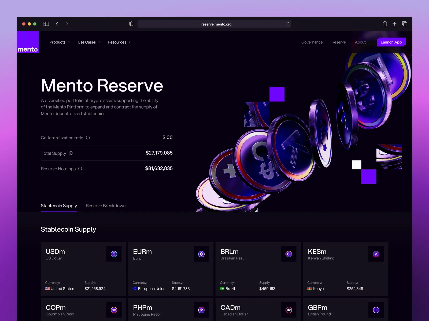Viewport: 429px width, 321px height.
Task: Select the Stablecoin Supply tab
Action: click(59, 206)
